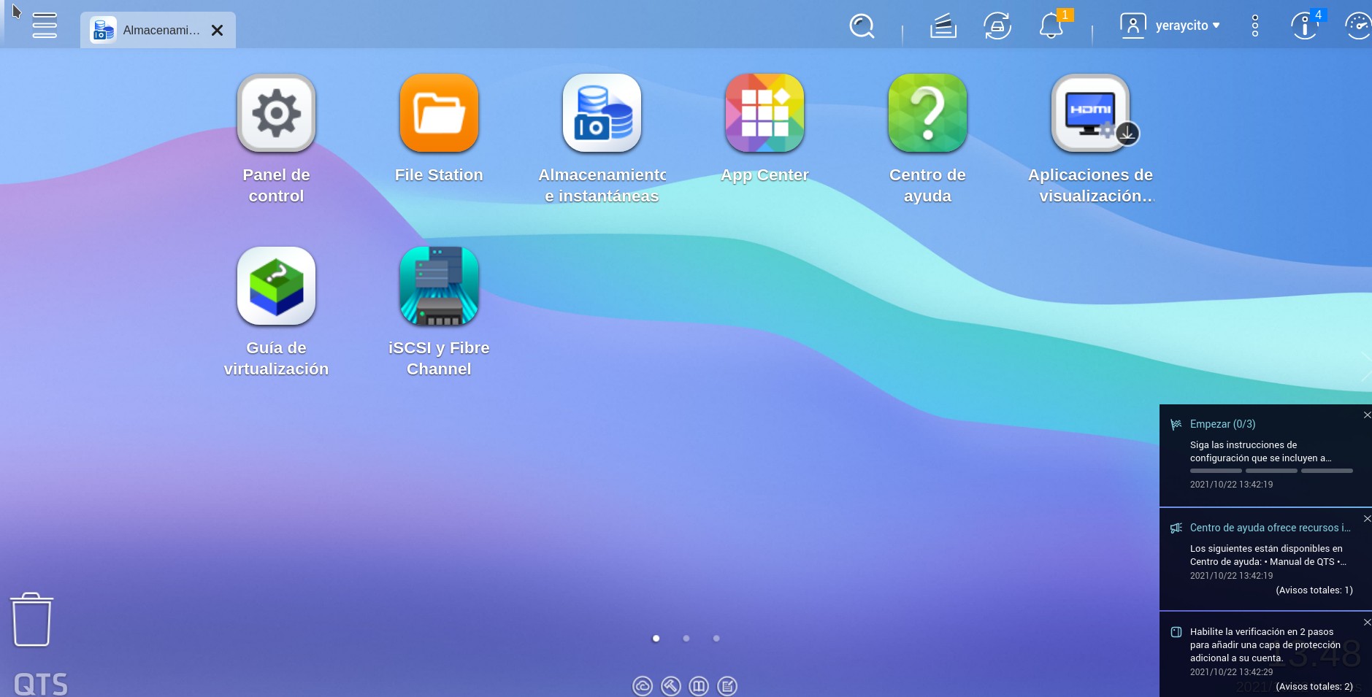The image size is (1372, 697).
Task: Launch Guía de virtualización
Action: click(276, 286)
